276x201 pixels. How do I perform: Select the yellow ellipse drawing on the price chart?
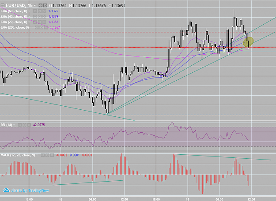(x=248, y=42)
